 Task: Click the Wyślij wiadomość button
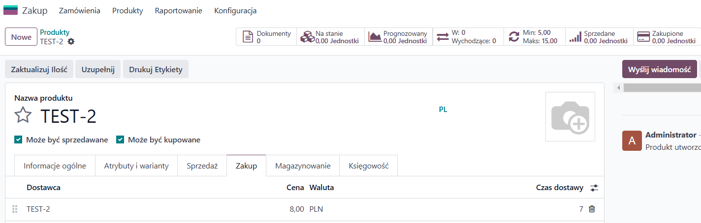point(660,69)
